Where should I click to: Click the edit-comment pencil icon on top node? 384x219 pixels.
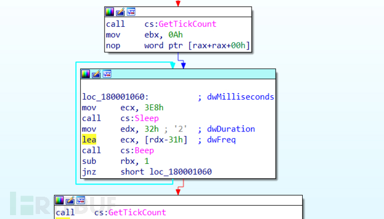(120, 12)
